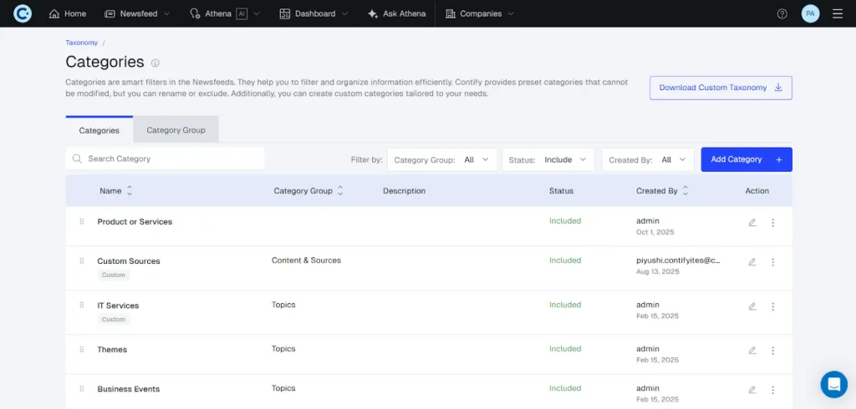Click Included status for Themes row
The image size is (856, 409).
[x=565, y=348]
